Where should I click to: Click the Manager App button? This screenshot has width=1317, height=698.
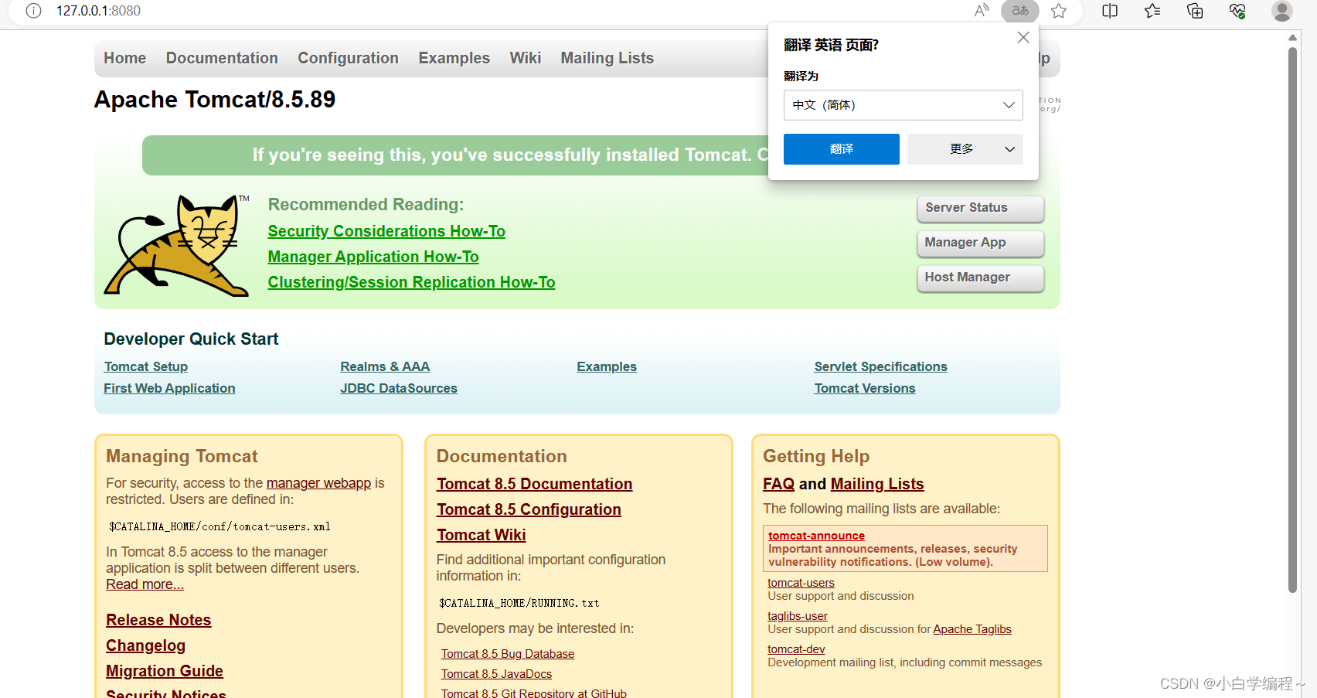[980, 243]
